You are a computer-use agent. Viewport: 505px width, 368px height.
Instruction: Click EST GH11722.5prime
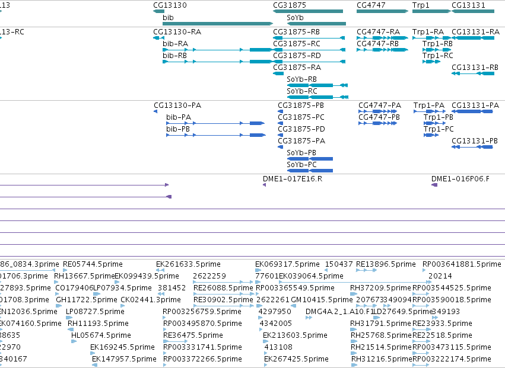coord(59,306)
